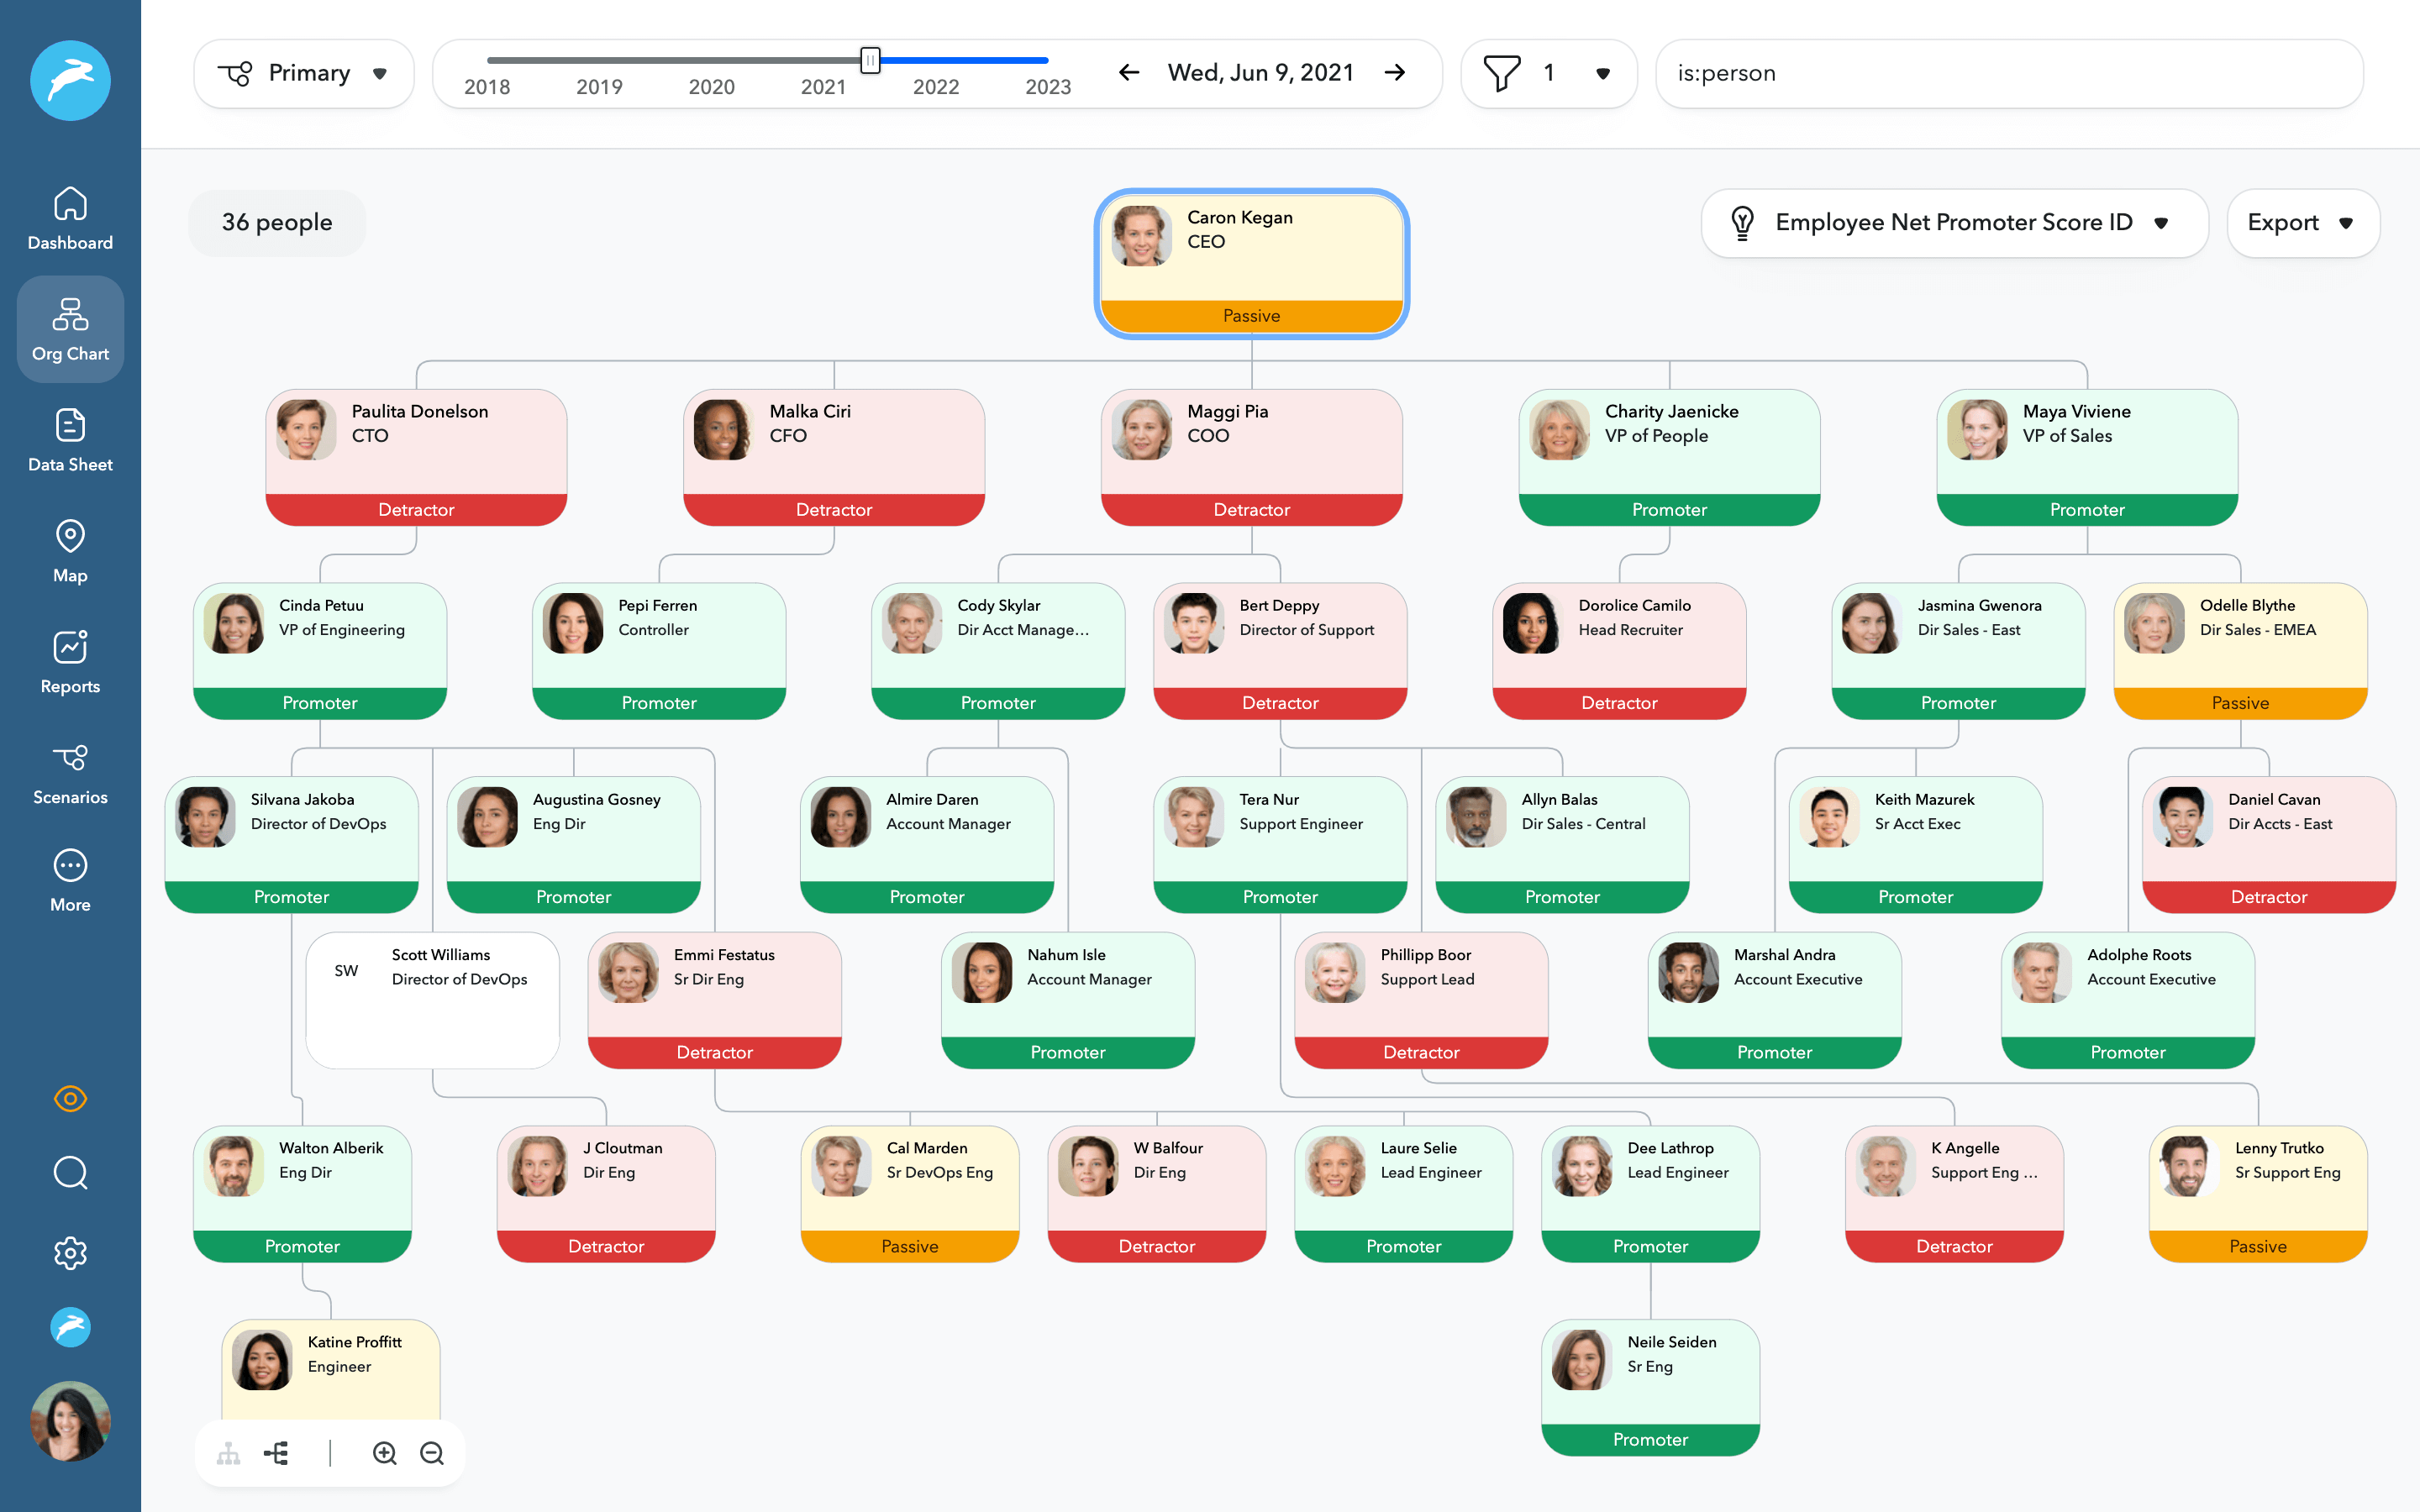Open the Org Chart panel in the sidebar
The image size is (2420, 1512).
70,328
